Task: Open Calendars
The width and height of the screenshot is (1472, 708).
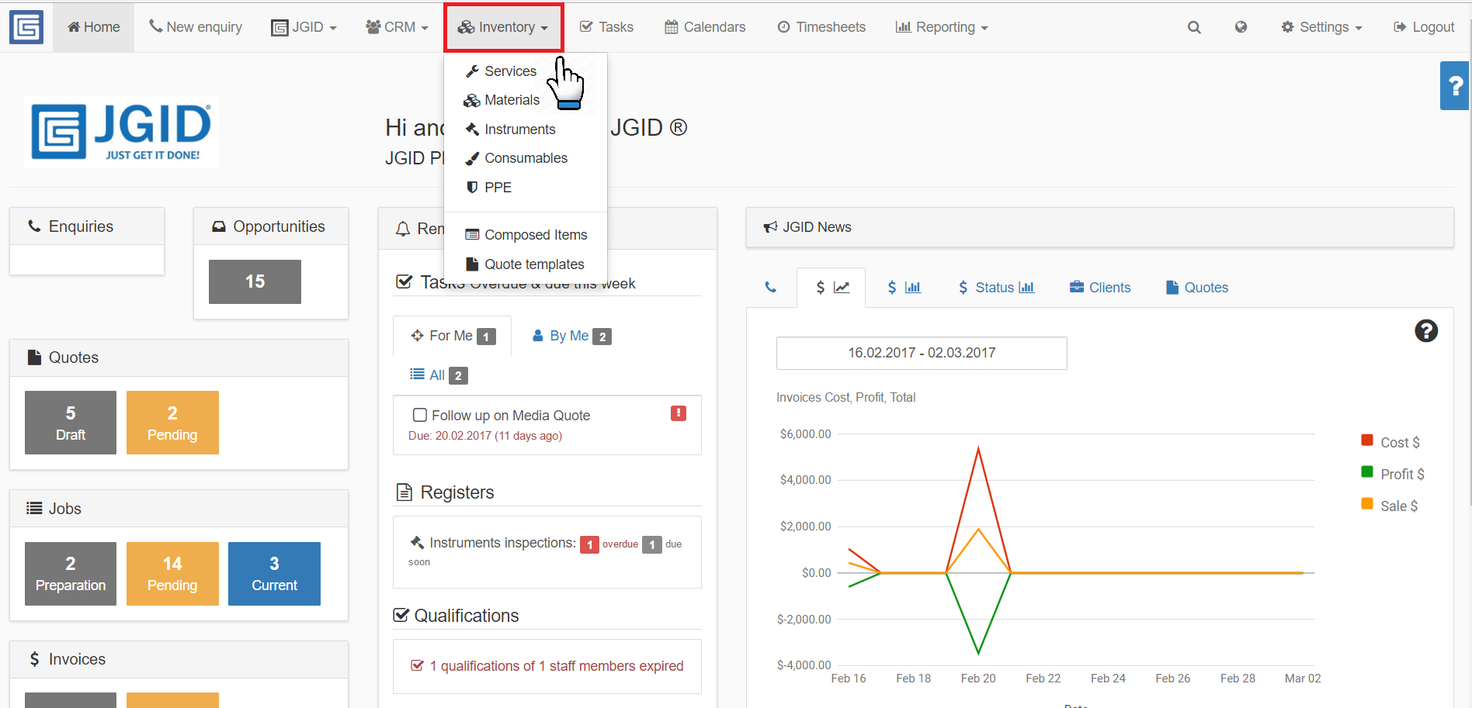Action: (x=705, y=27)
